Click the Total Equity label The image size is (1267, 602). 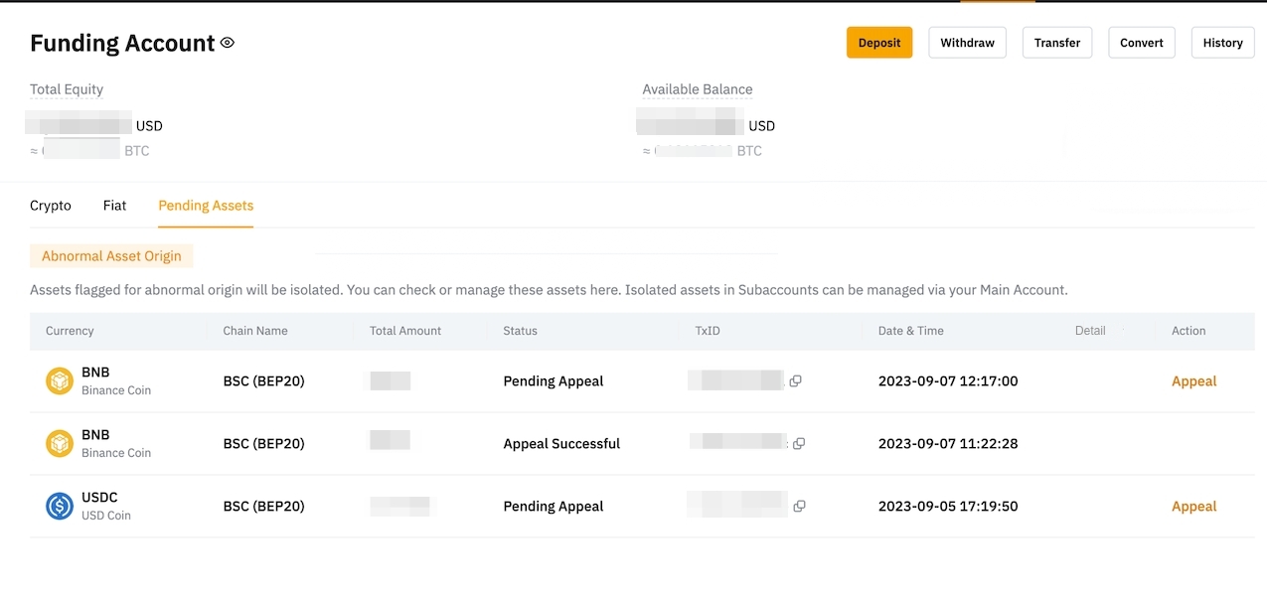click(x=67, y=89)
